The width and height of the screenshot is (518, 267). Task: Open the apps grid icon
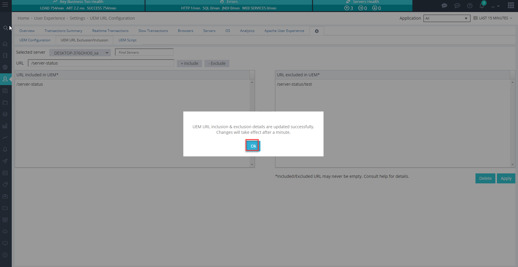(x=511, y=6)
